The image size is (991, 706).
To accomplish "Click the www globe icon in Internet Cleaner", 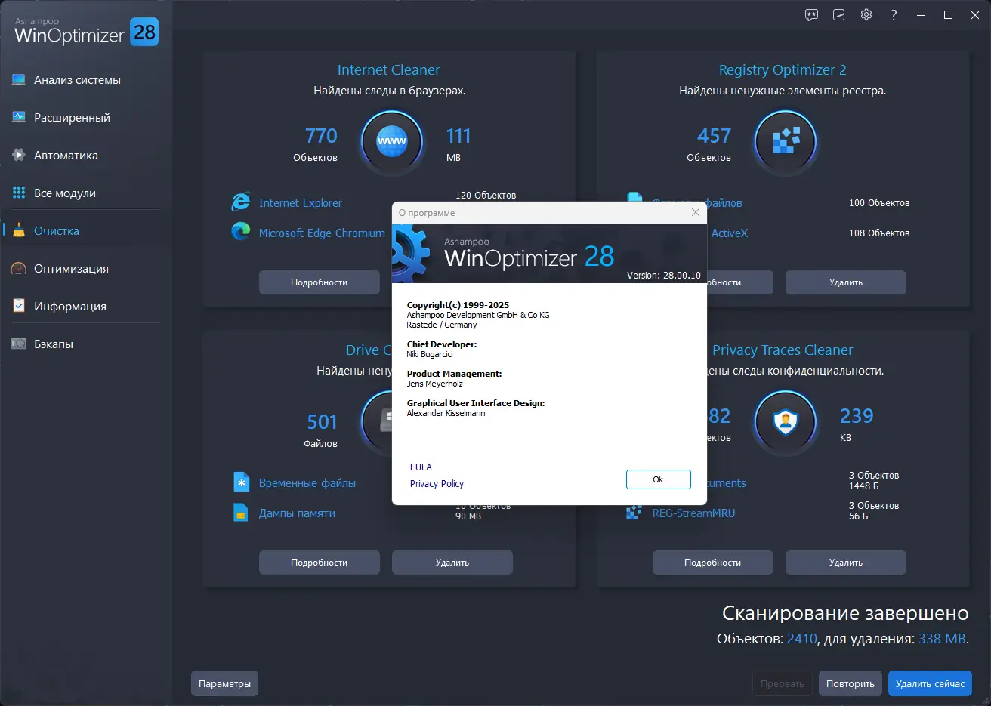I will pos(391,141).
